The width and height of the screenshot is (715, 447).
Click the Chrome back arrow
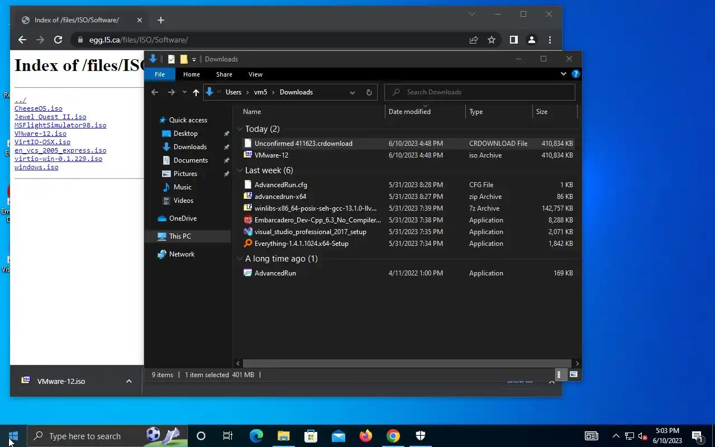pyautogui.click(x=22, y=40)
